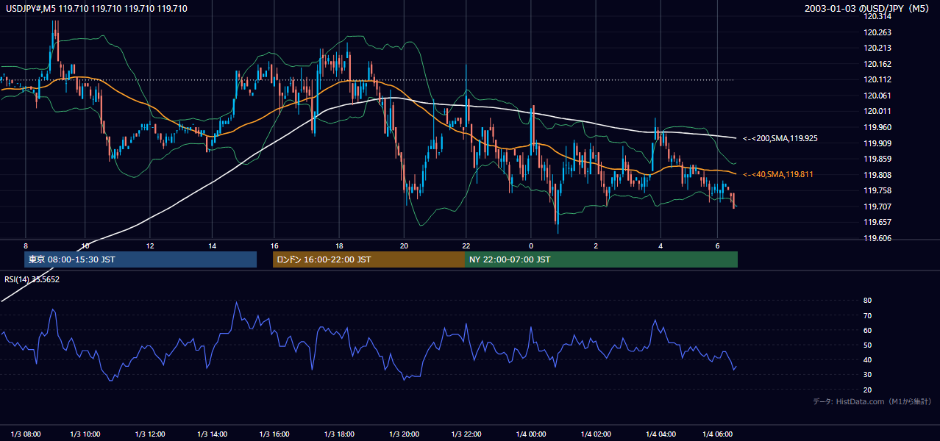
Task: Click hour label 20 under price chart
Action: click(404, 245)
